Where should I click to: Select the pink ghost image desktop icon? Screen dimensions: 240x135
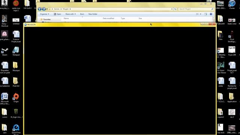(4, 36)
